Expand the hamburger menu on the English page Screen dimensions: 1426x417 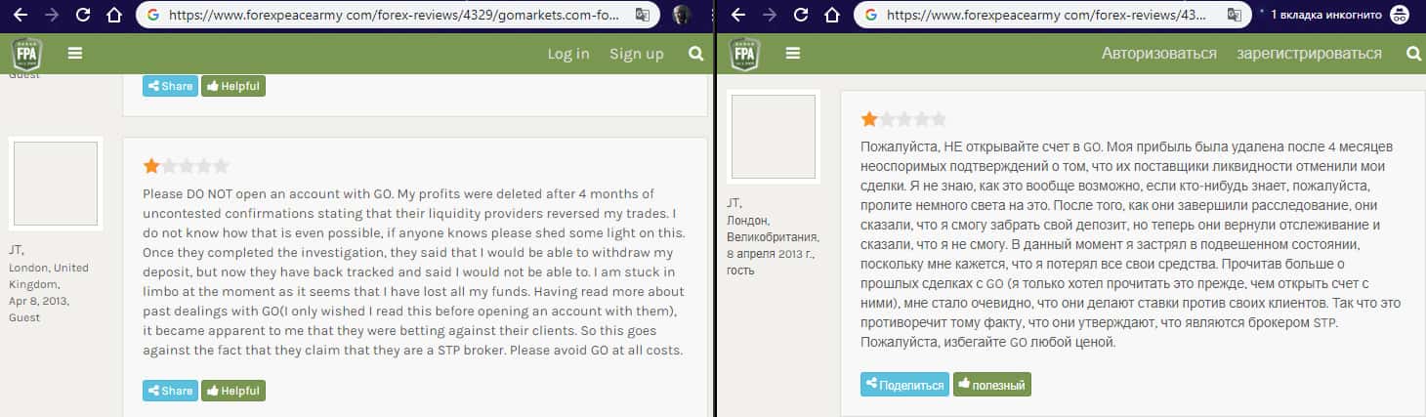pos(75,54)
